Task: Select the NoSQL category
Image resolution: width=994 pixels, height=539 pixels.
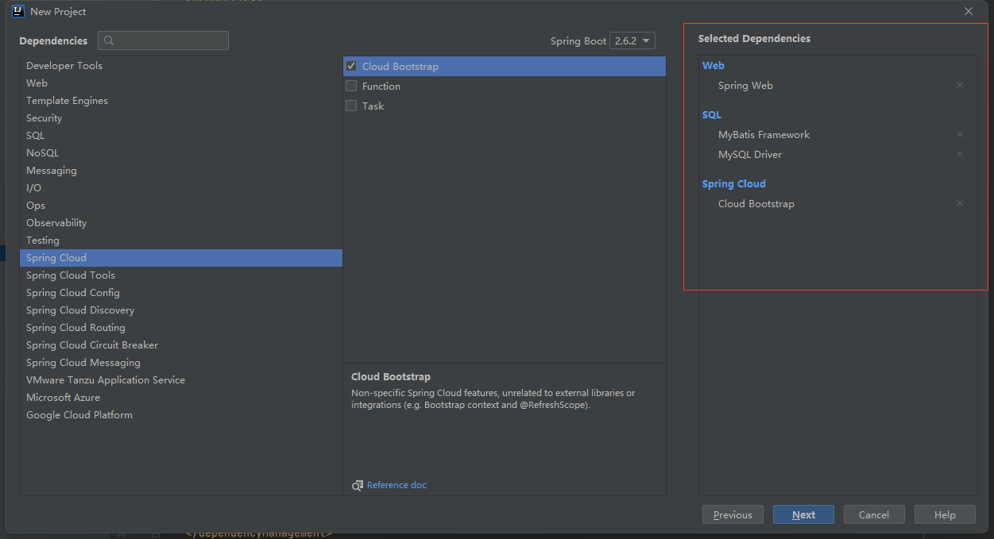Action: 181,153
